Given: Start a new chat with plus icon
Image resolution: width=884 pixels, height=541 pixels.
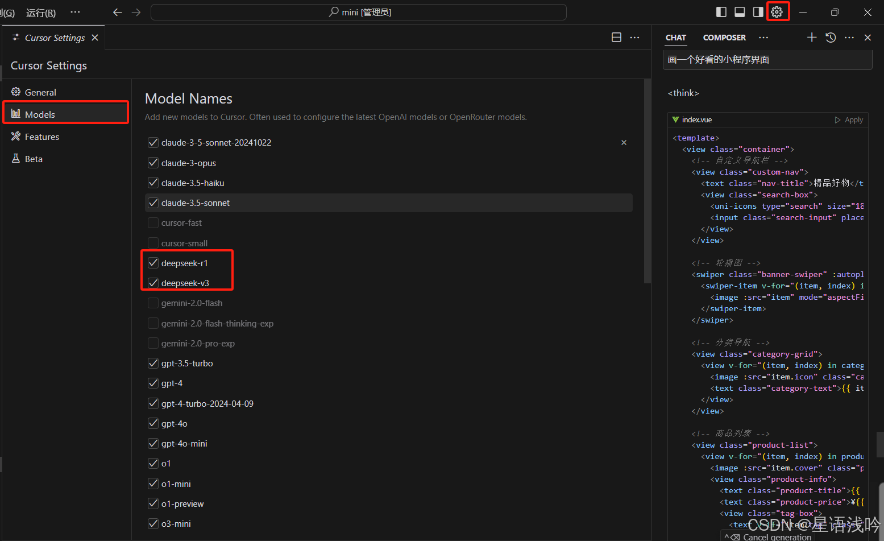Looking at the screenshot, I should (812, 38).
